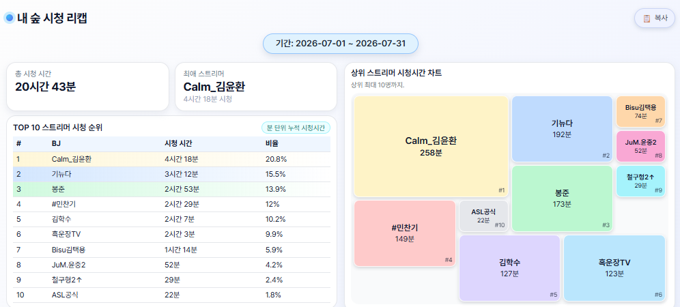
Task: Click the 시청 시간 column header
Action: (178, 144)
